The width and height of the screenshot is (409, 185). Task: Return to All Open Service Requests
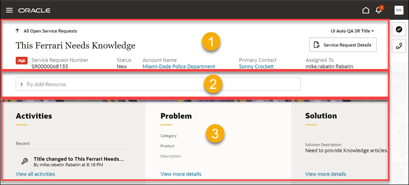50,31
